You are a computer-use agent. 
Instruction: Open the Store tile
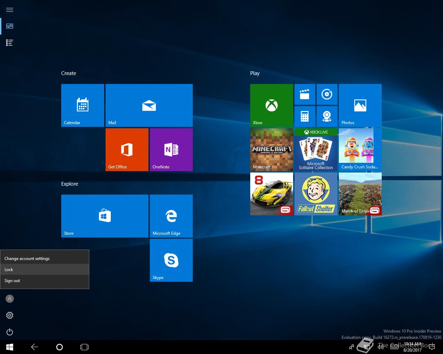(105, 216)
